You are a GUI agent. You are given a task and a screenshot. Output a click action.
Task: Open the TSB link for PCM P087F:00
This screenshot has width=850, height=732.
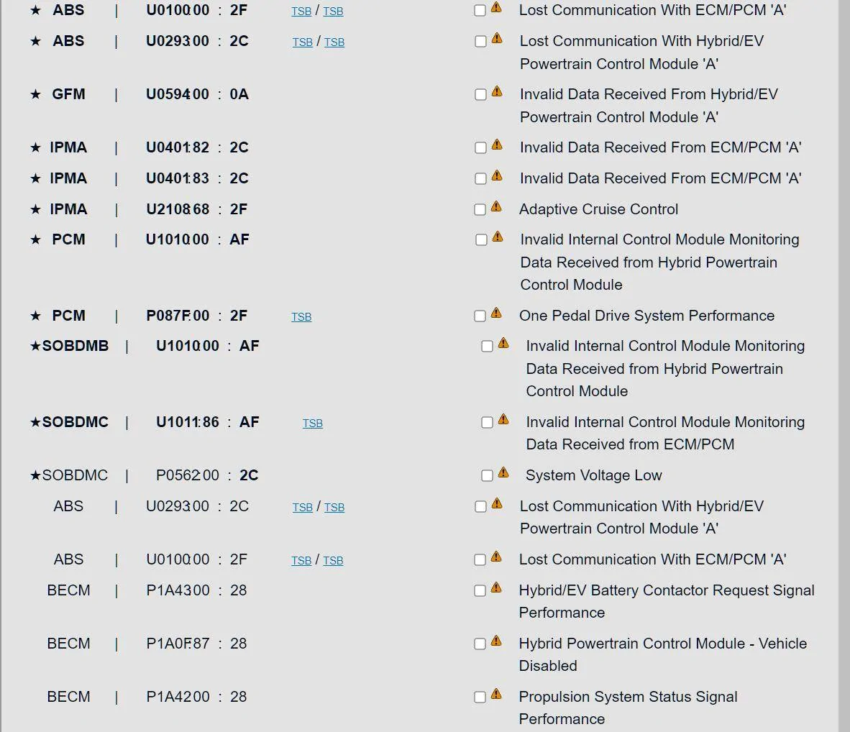(301, 316)
